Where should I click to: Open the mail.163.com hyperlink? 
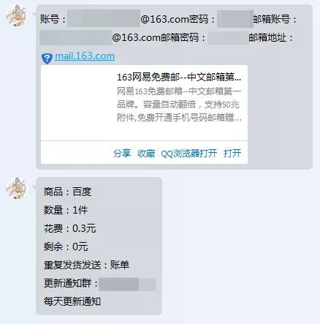tap(85, 56)
